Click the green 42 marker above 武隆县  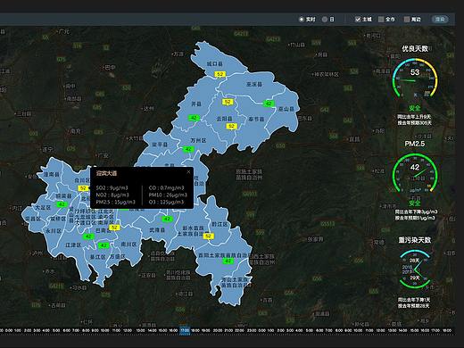pos(167,219)
